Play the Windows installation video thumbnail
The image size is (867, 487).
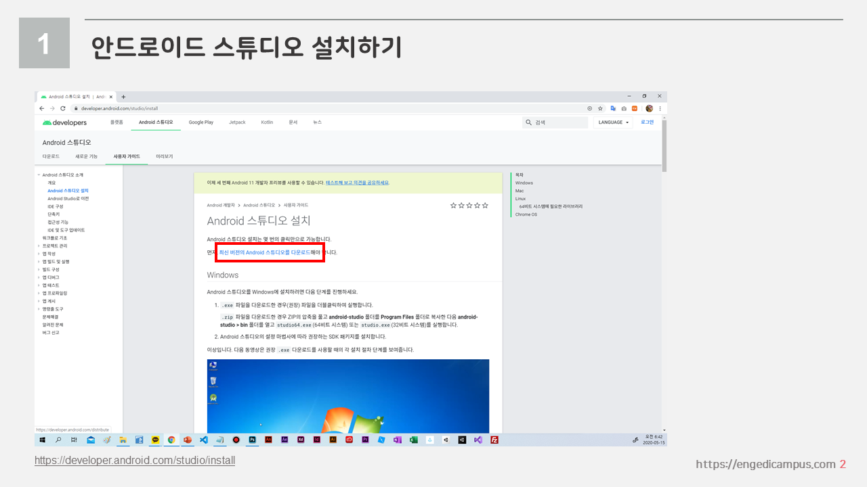point(348,396)
